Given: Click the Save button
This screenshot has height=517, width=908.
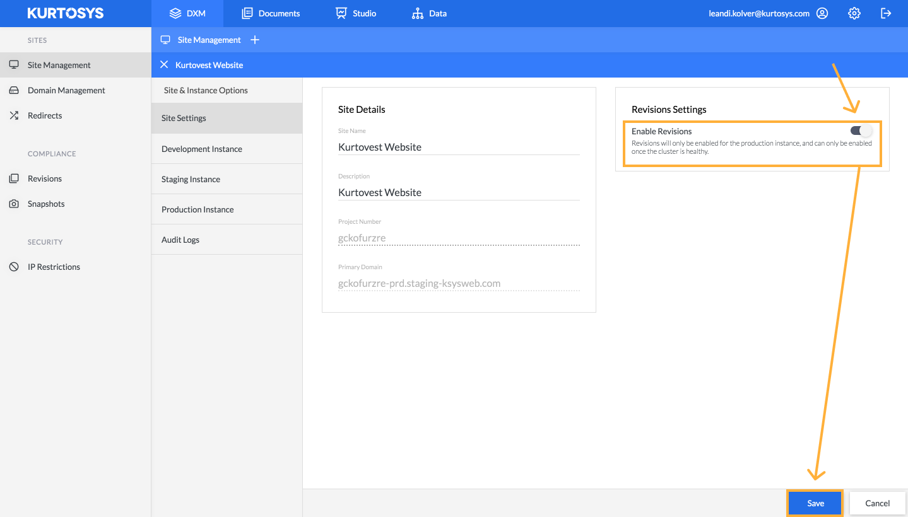Looking at the screenshot, I should pos(815,503).
